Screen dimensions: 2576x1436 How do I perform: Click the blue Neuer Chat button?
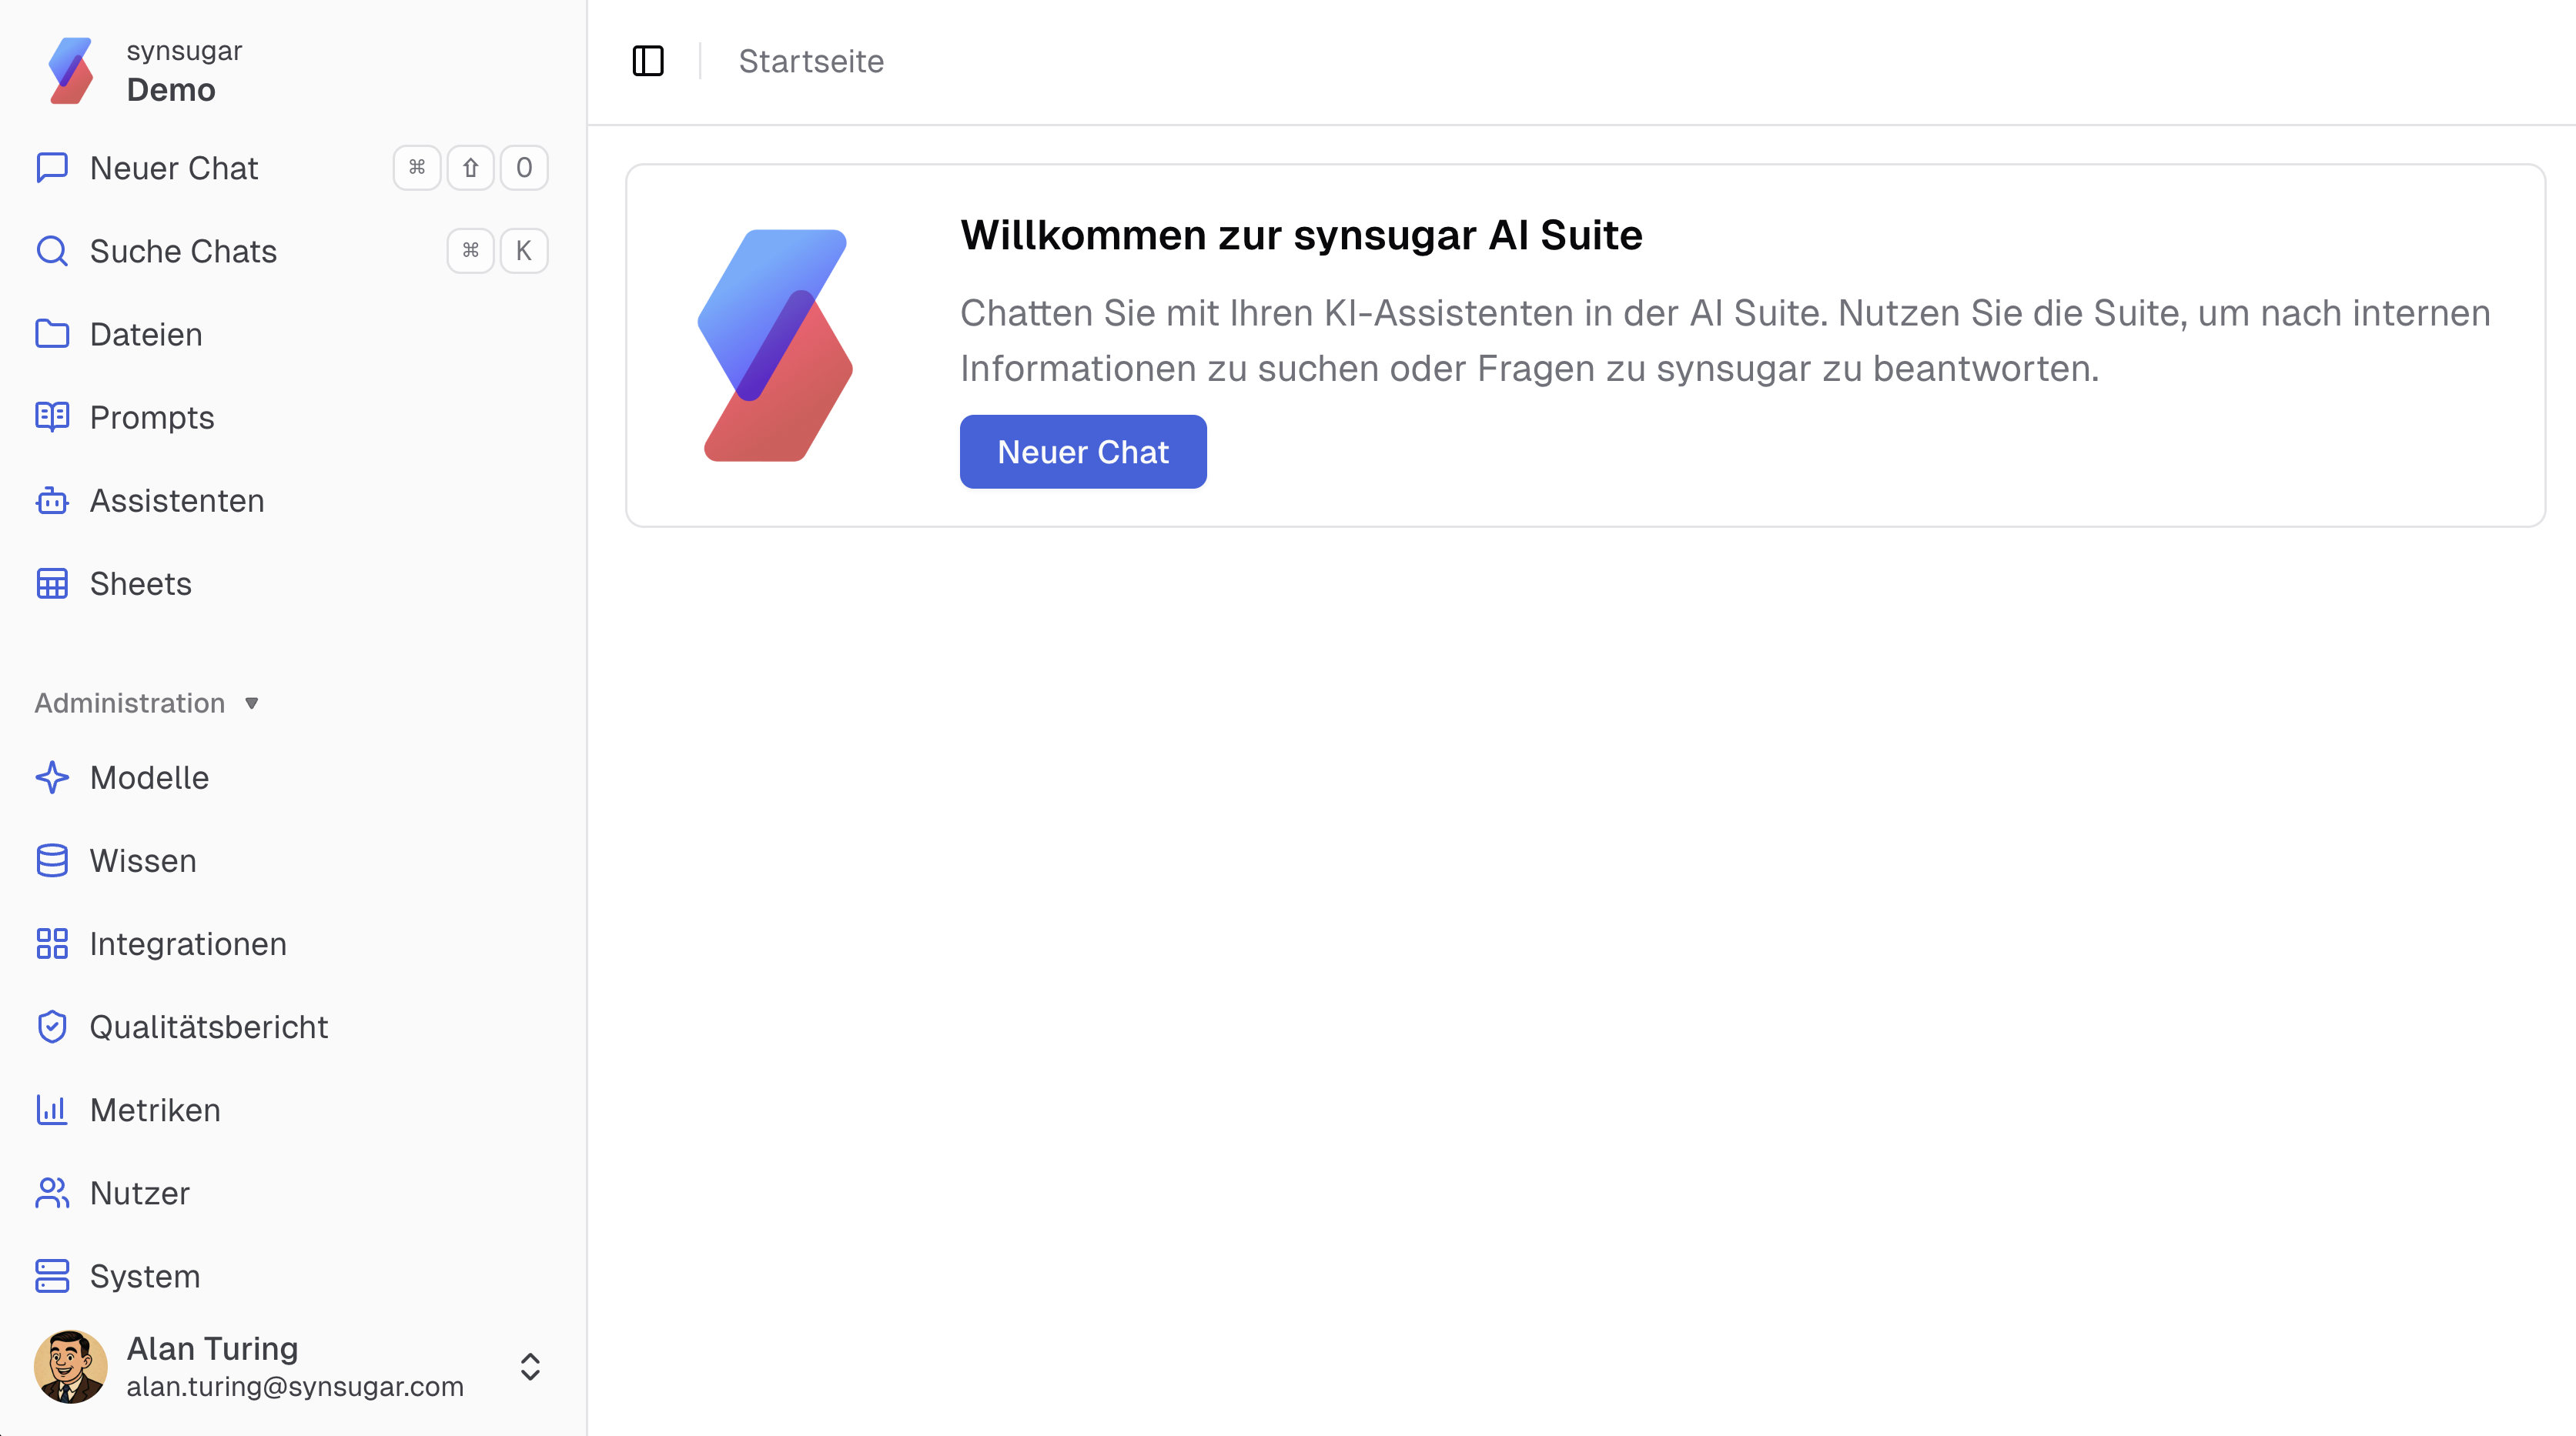[x=1083, y=452]
